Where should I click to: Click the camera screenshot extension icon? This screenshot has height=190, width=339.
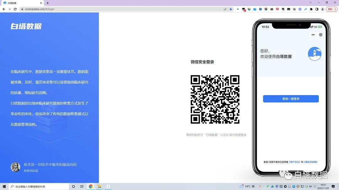click(x=272, y=9)
